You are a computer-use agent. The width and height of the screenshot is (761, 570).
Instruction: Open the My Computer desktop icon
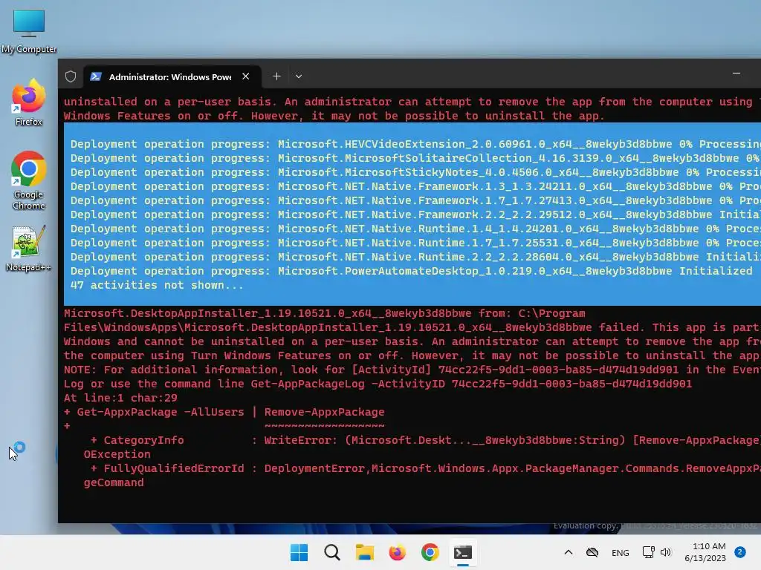click(x=29, y=31)
